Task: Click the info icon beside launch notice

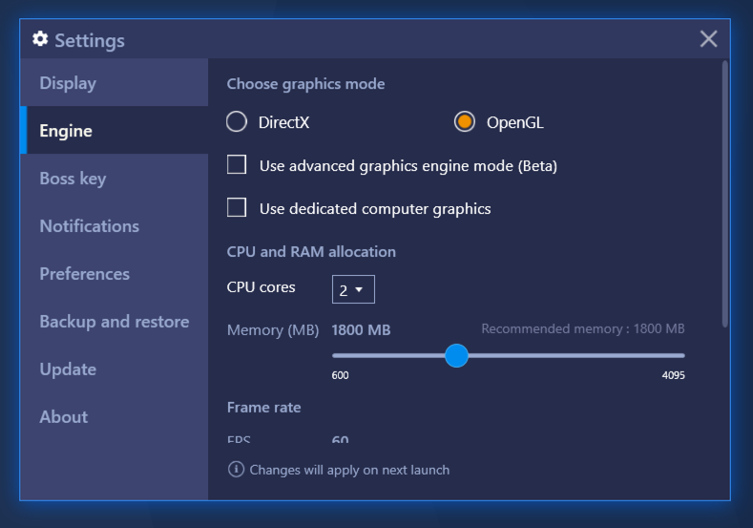Action: tap(236, 469)
